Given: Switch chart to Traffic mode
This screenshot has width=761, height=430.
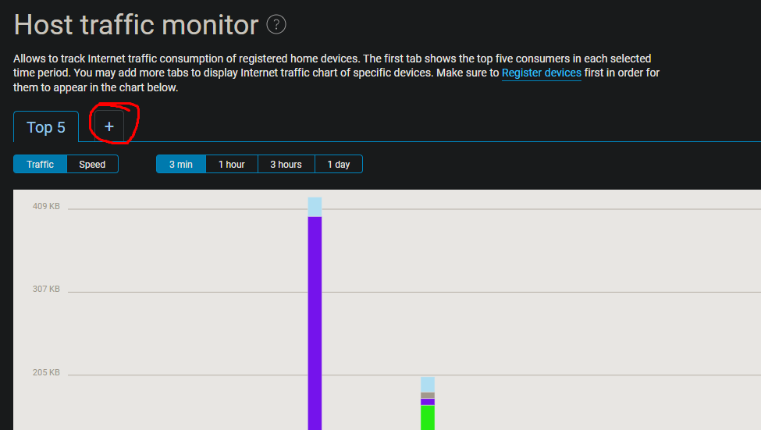Looking at the screenshot, I should pyautogui.click(x=41, y=164).
